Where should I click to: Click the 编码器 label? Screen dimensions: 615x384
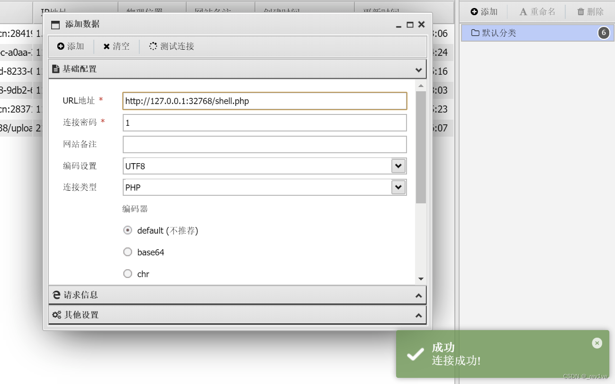(135, 209)
